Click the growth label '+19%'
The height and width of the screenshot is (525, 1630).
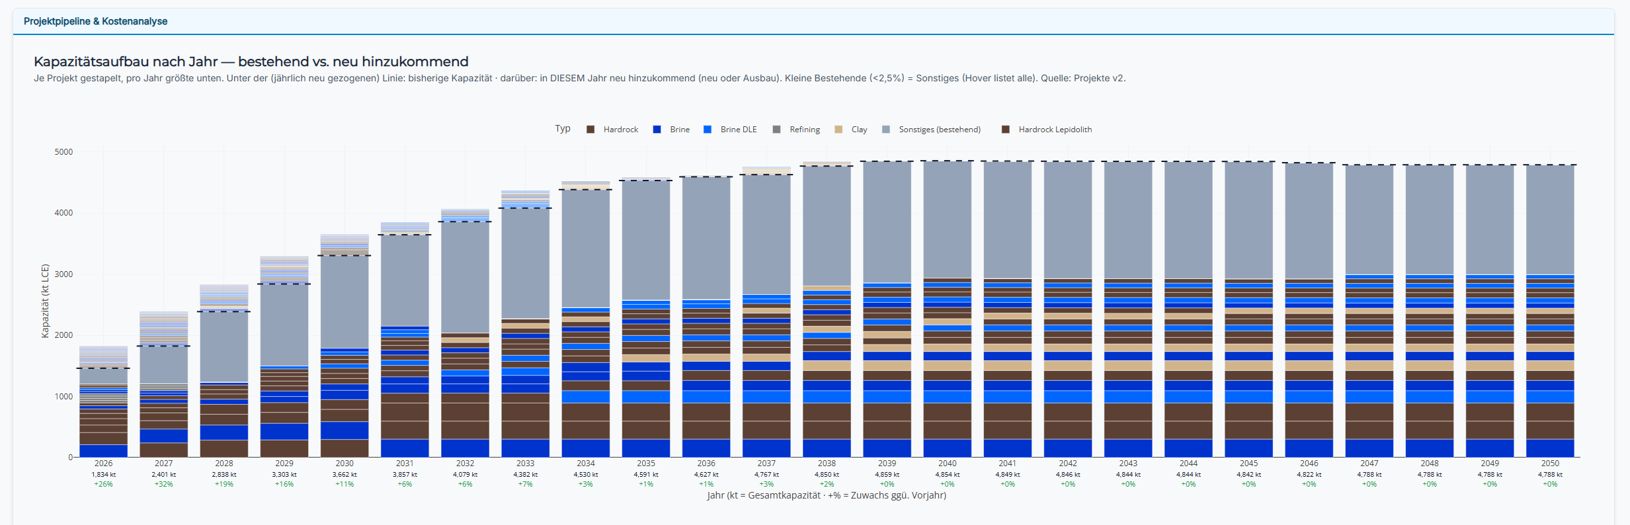click(x=224, y=485)
